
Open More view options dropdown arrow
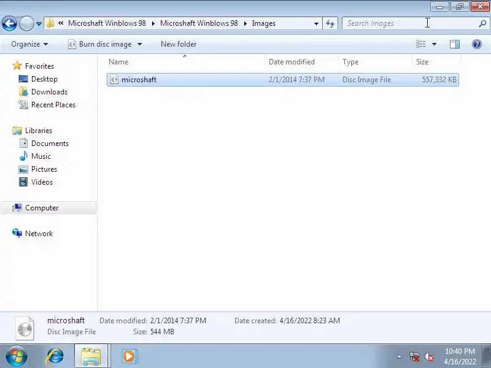(434, 44)
